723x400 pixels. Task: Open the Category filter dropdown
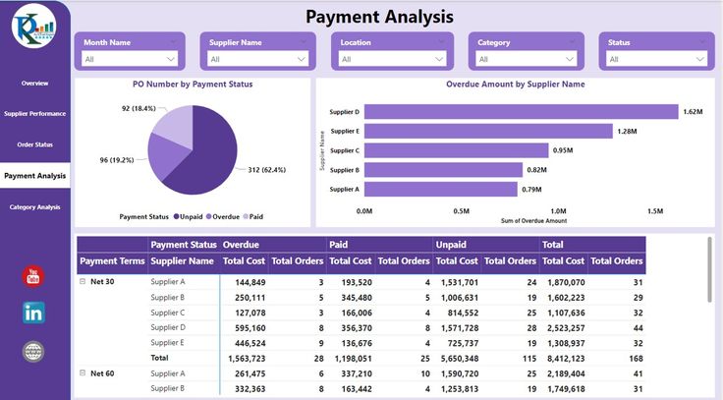[x=527, y=59]
